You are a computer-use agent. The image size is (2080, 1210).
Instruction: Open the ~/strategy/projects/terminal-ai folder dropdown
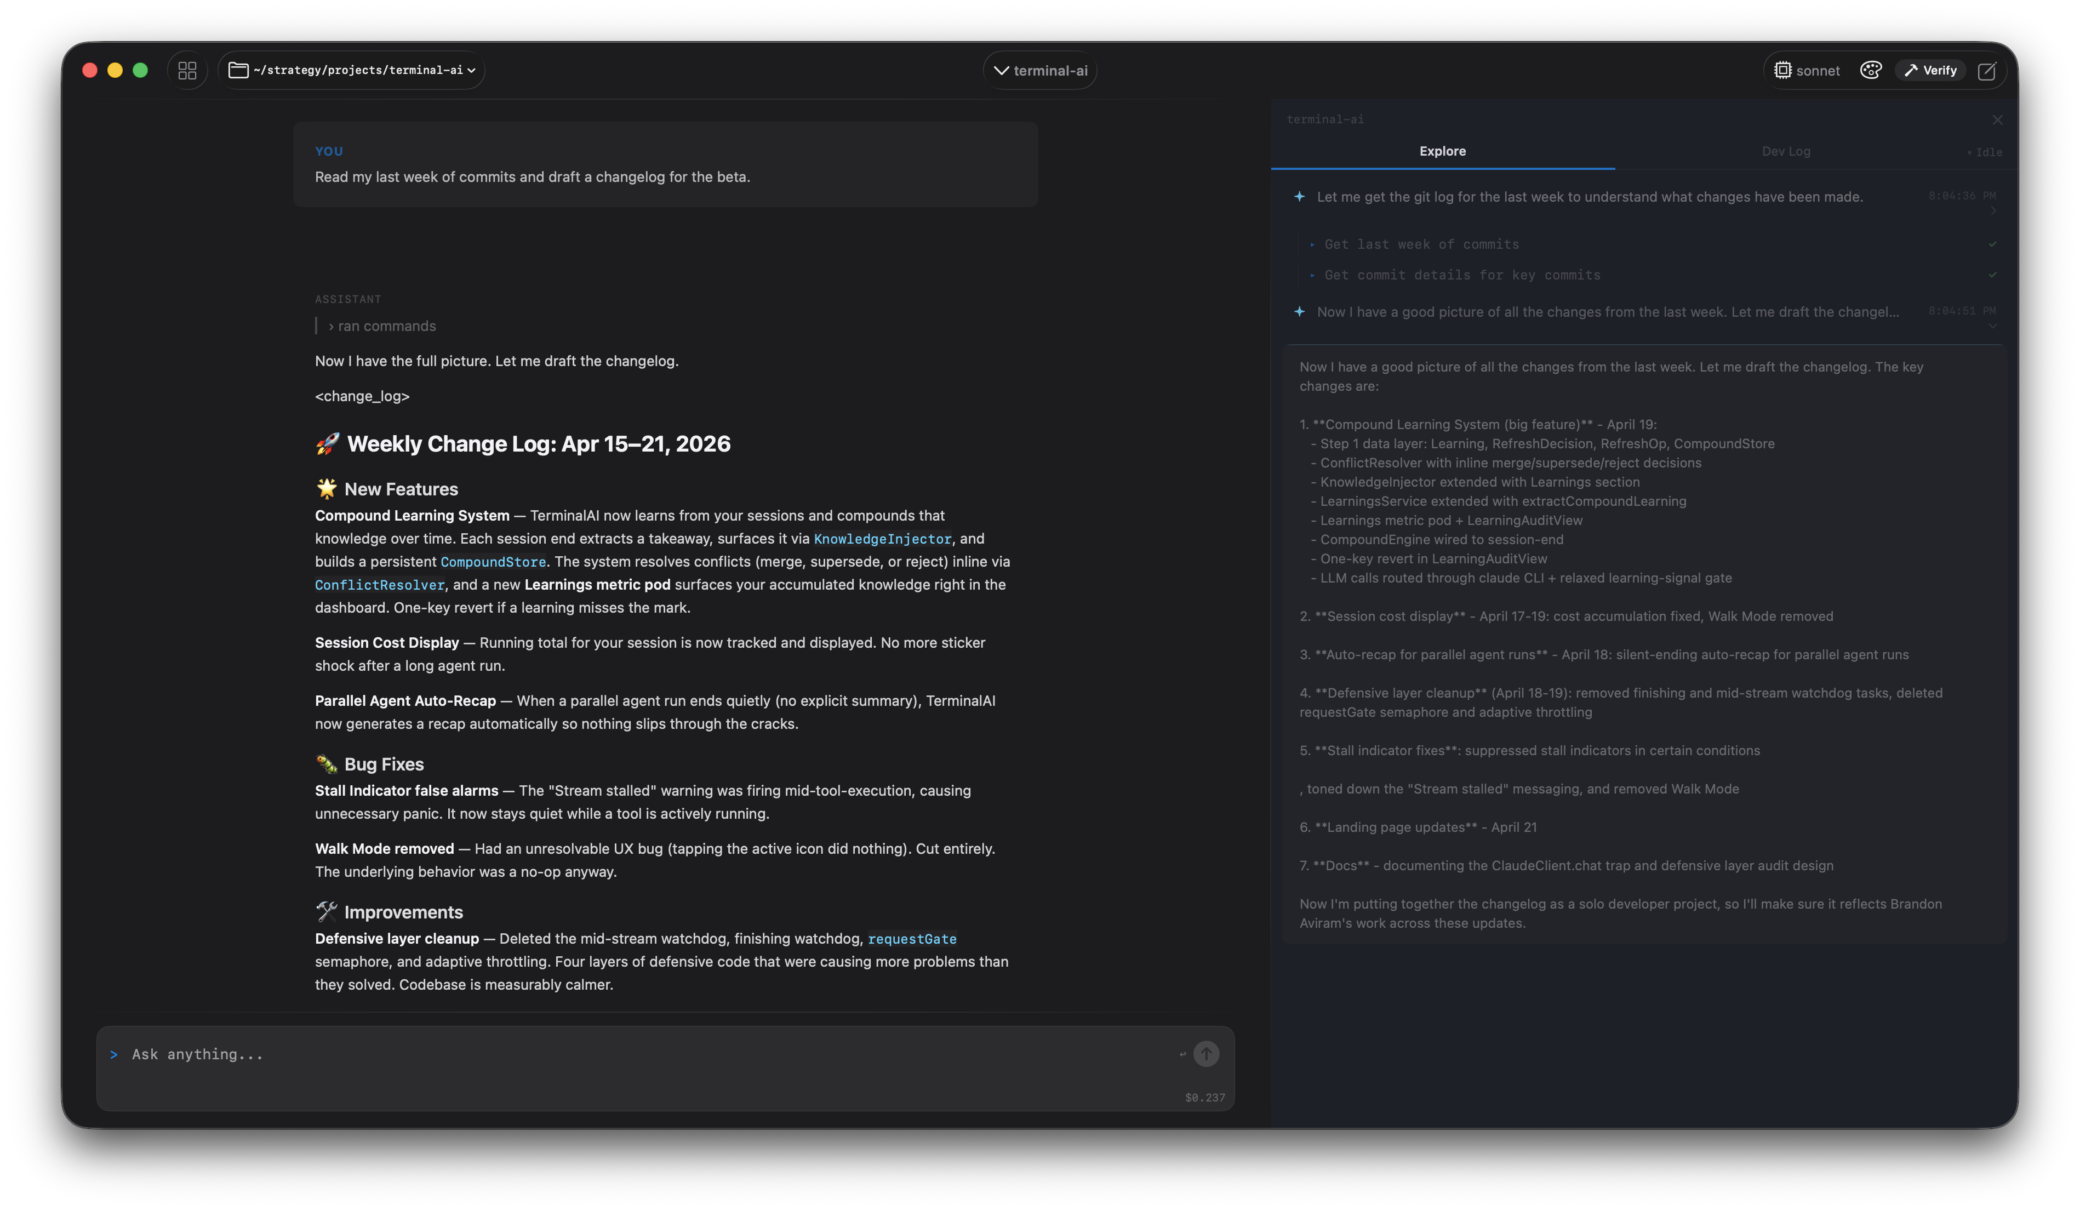pyautogui.click(x=352, y=70)
